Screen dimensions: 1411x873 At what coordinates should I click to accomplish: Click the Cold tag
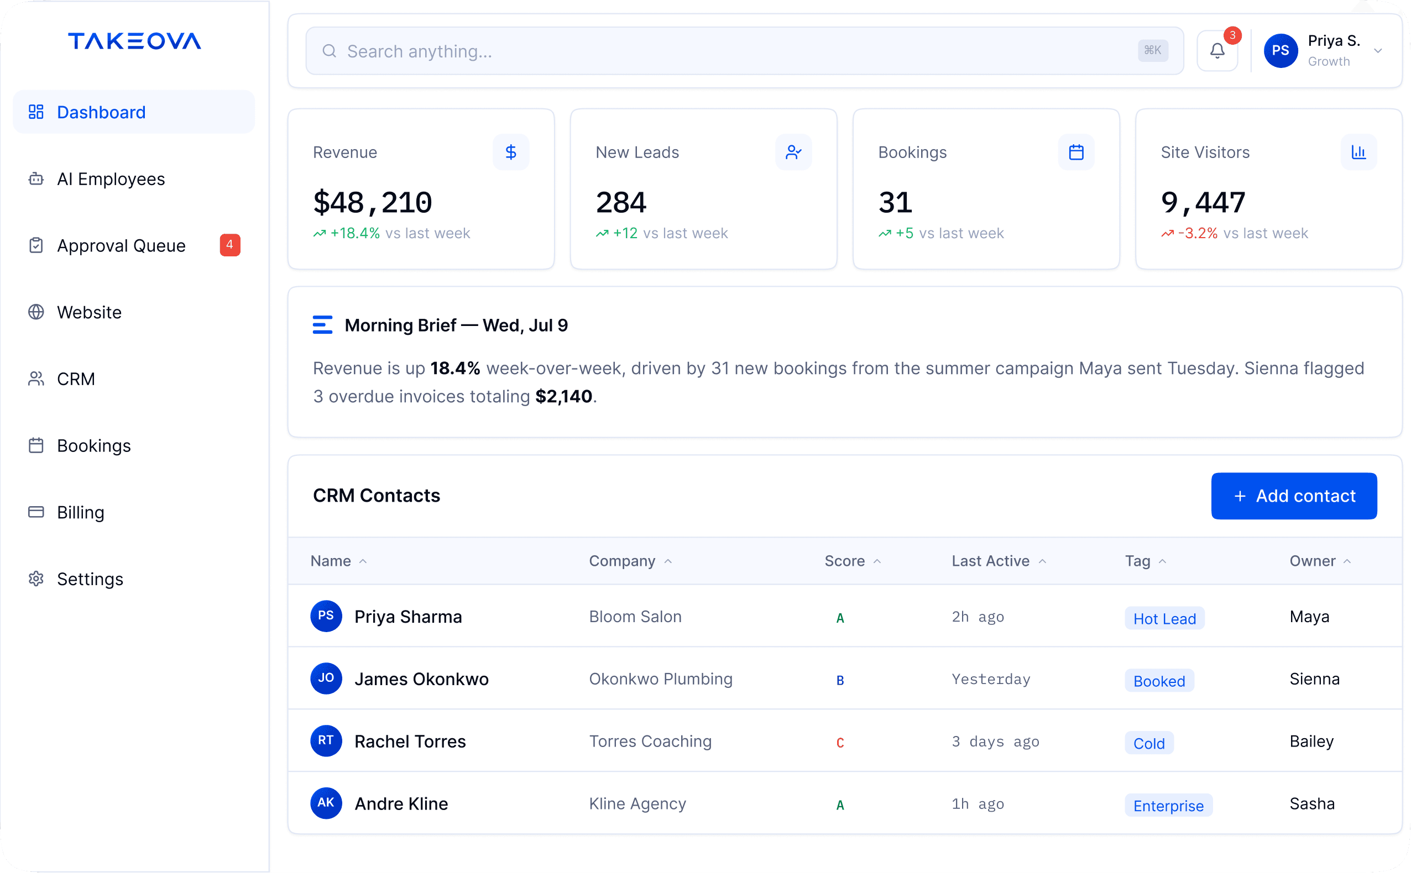click(x=1149, y=743)
